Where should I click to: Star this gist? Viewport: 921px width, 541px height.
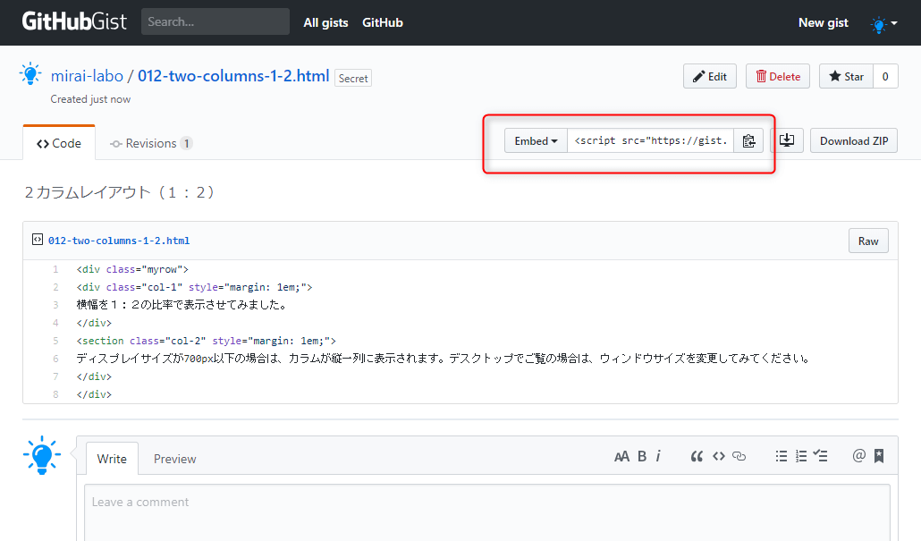point(845,77)
